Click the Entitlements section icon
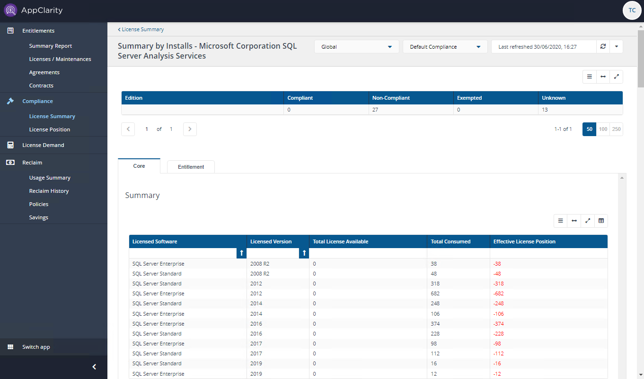This screenshot has width=644, height=379. tap(10, 31)
